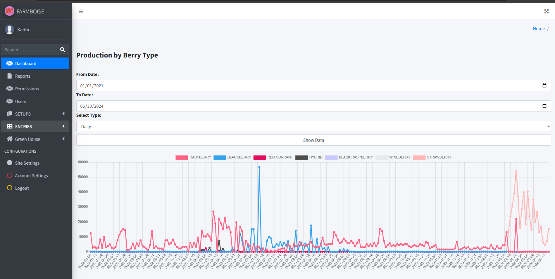Go to Permissions in sidebar

pyautogui.click(x=27, y=88)
